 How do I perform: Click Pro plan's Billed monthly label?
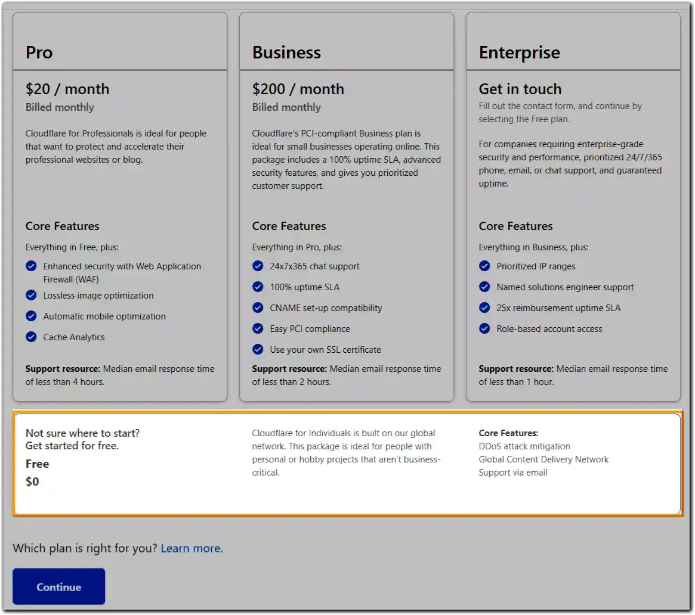coord(60,107)
